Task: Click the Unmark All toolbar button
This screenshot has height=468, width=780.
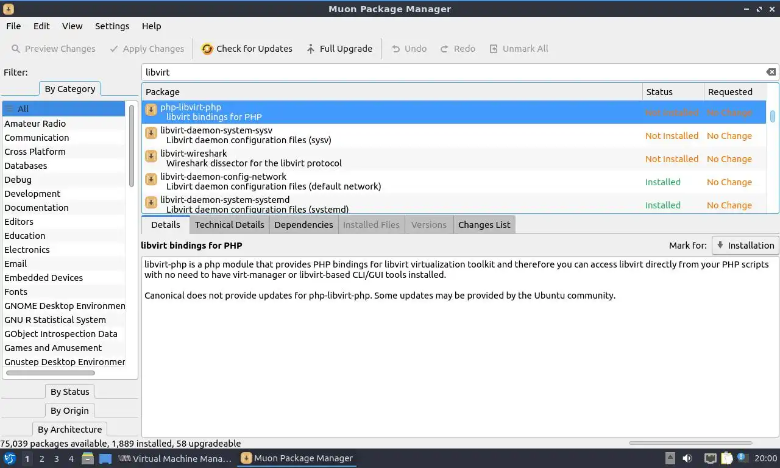Action: [519, 49]
